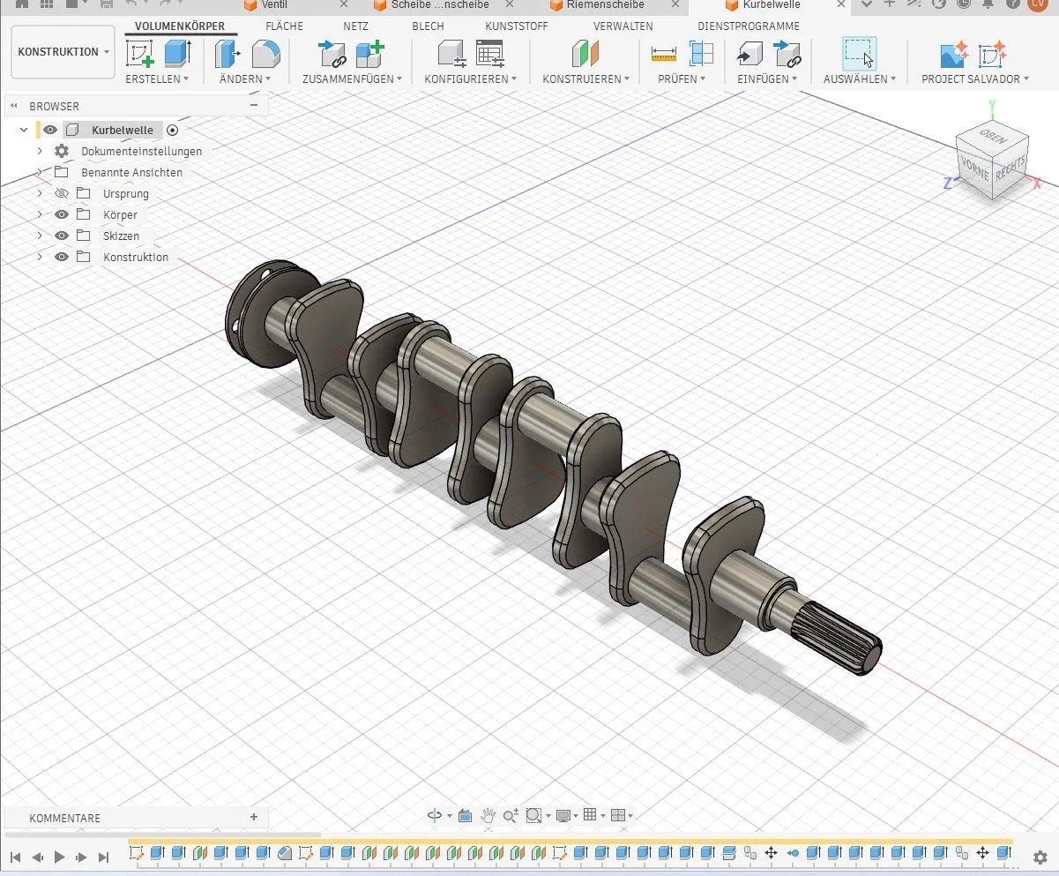Switch to the KUNSTSTOFF tab

516,26
